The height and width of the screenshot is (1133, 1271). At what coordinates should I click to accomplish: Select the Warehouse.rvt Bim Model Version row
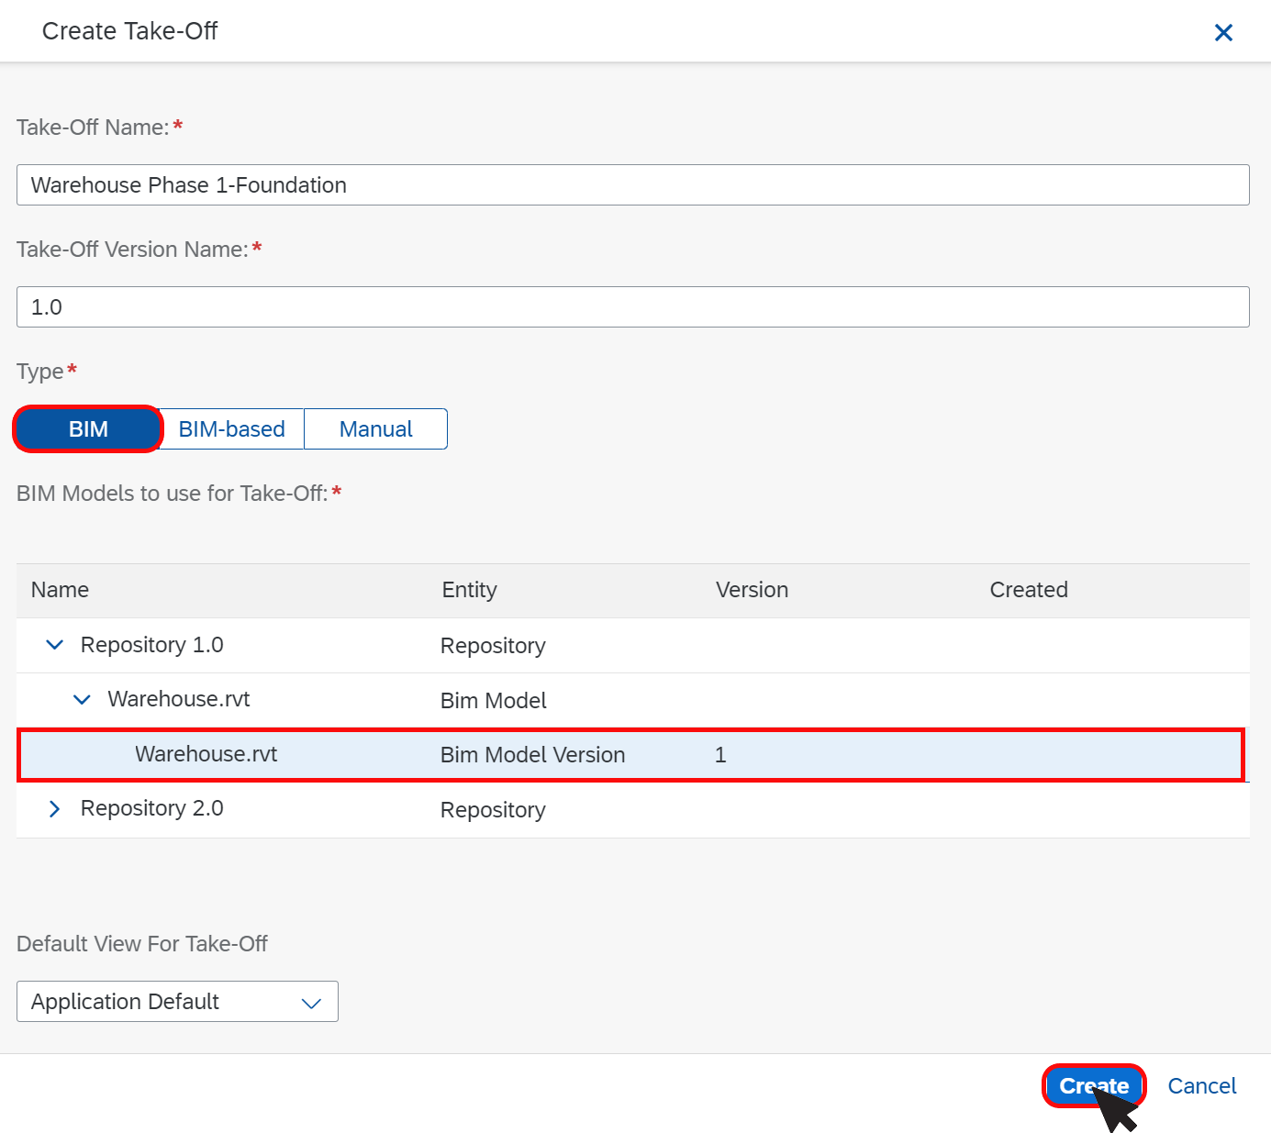[630, 755]
